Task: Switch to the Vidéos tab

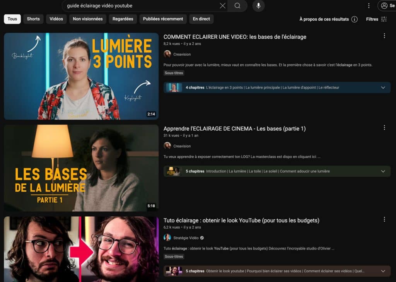Action: click(56, 19)
